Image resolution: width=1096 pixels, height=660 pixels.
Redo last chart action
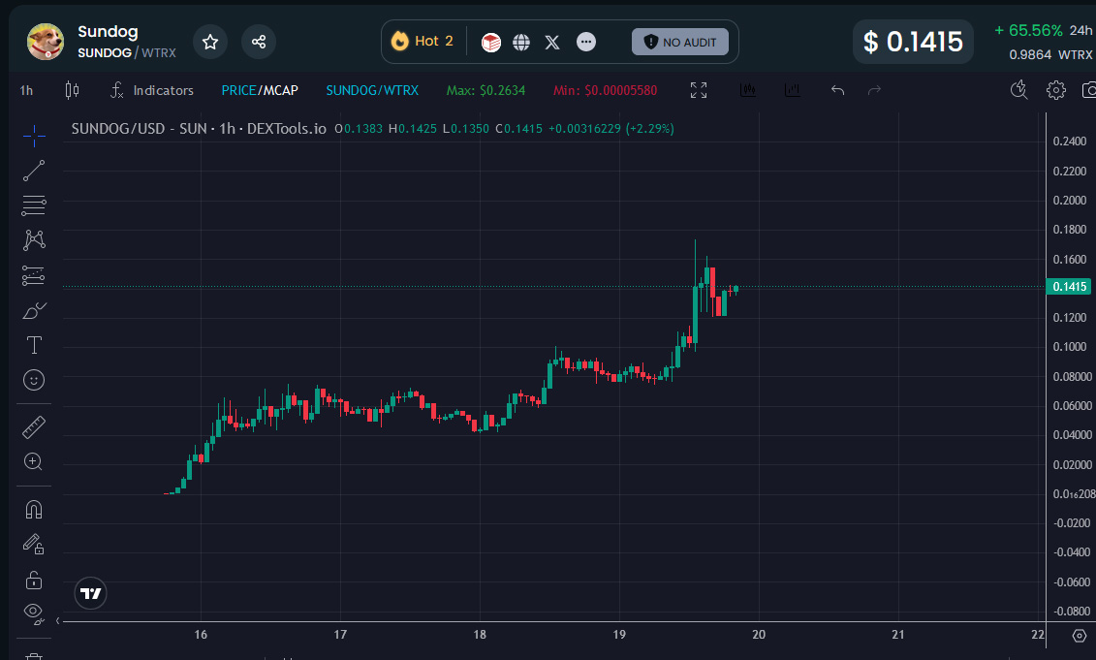pyautogui.click(x=874, y=90)
